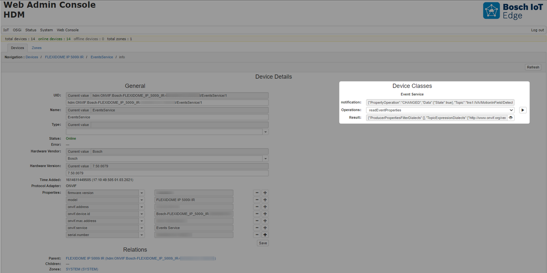Remove the firmware.version property with its minus icon
Screen dimensions: 547x273
click(257, 193)
